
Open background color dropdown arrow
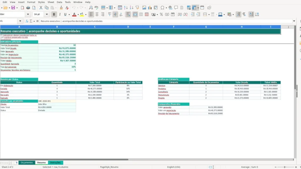click(x=86, y=15)
